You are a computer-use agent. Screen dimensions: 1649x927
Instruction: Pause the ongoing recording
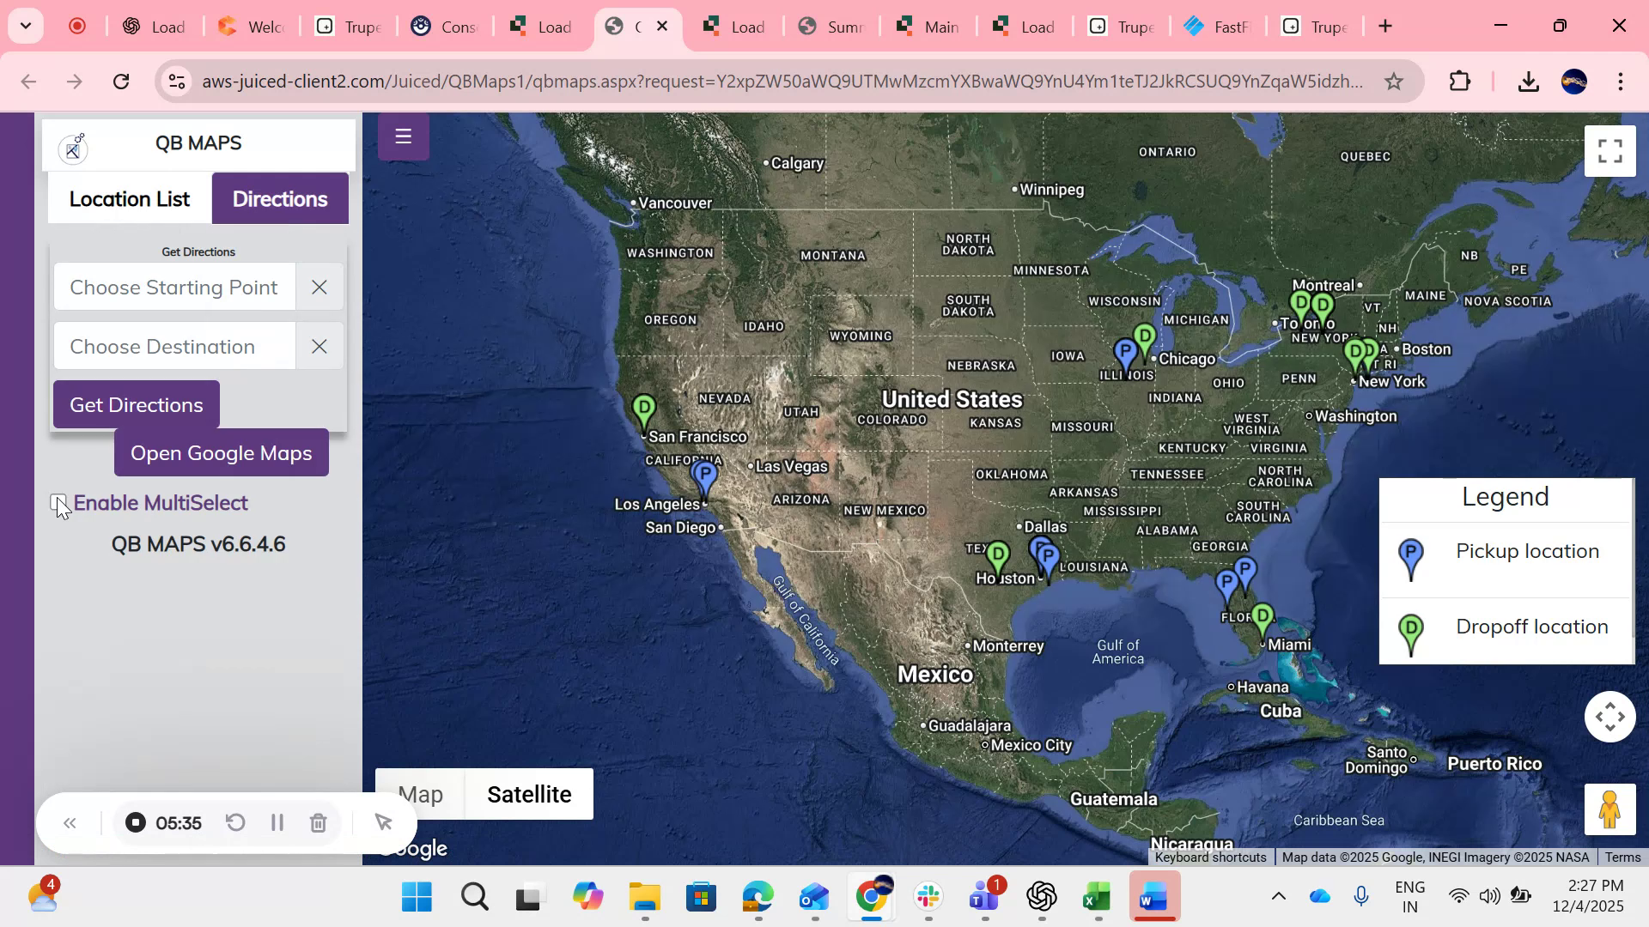pos(277,822)
